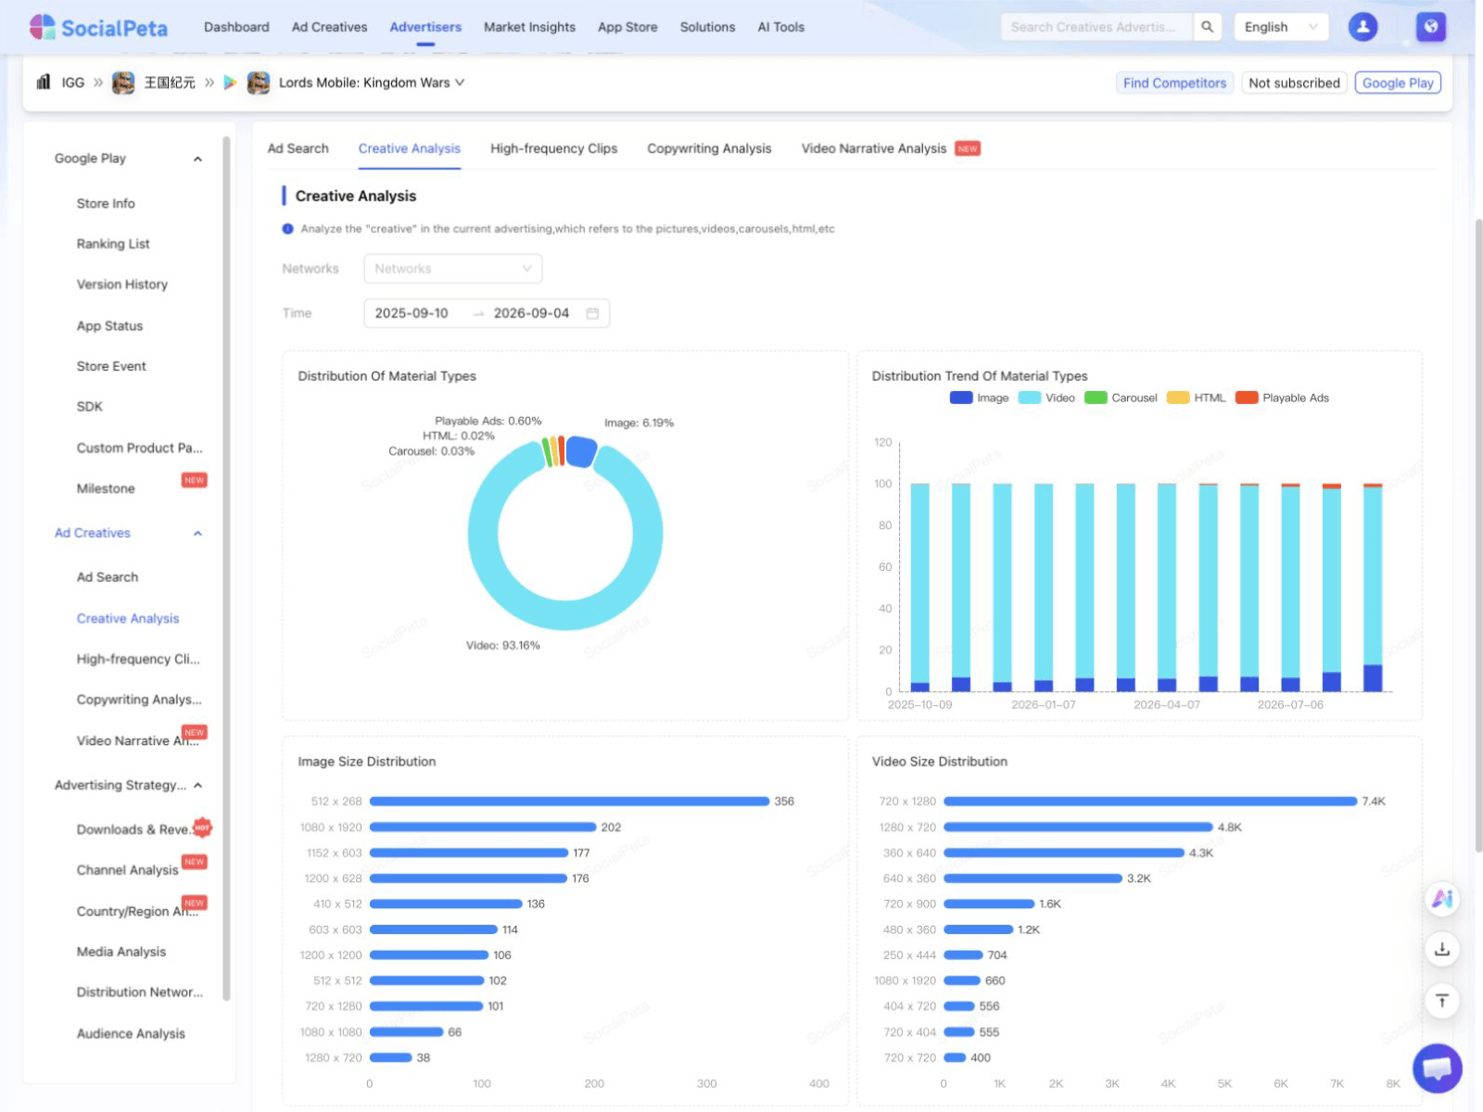Open the Ad Creatives top menu
This screenshot has width=1483, height=1112.
[x=329, y=27]
